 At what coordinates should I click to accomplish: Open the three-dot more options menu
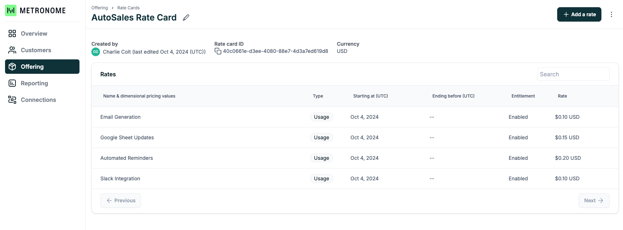pos(611,14)
